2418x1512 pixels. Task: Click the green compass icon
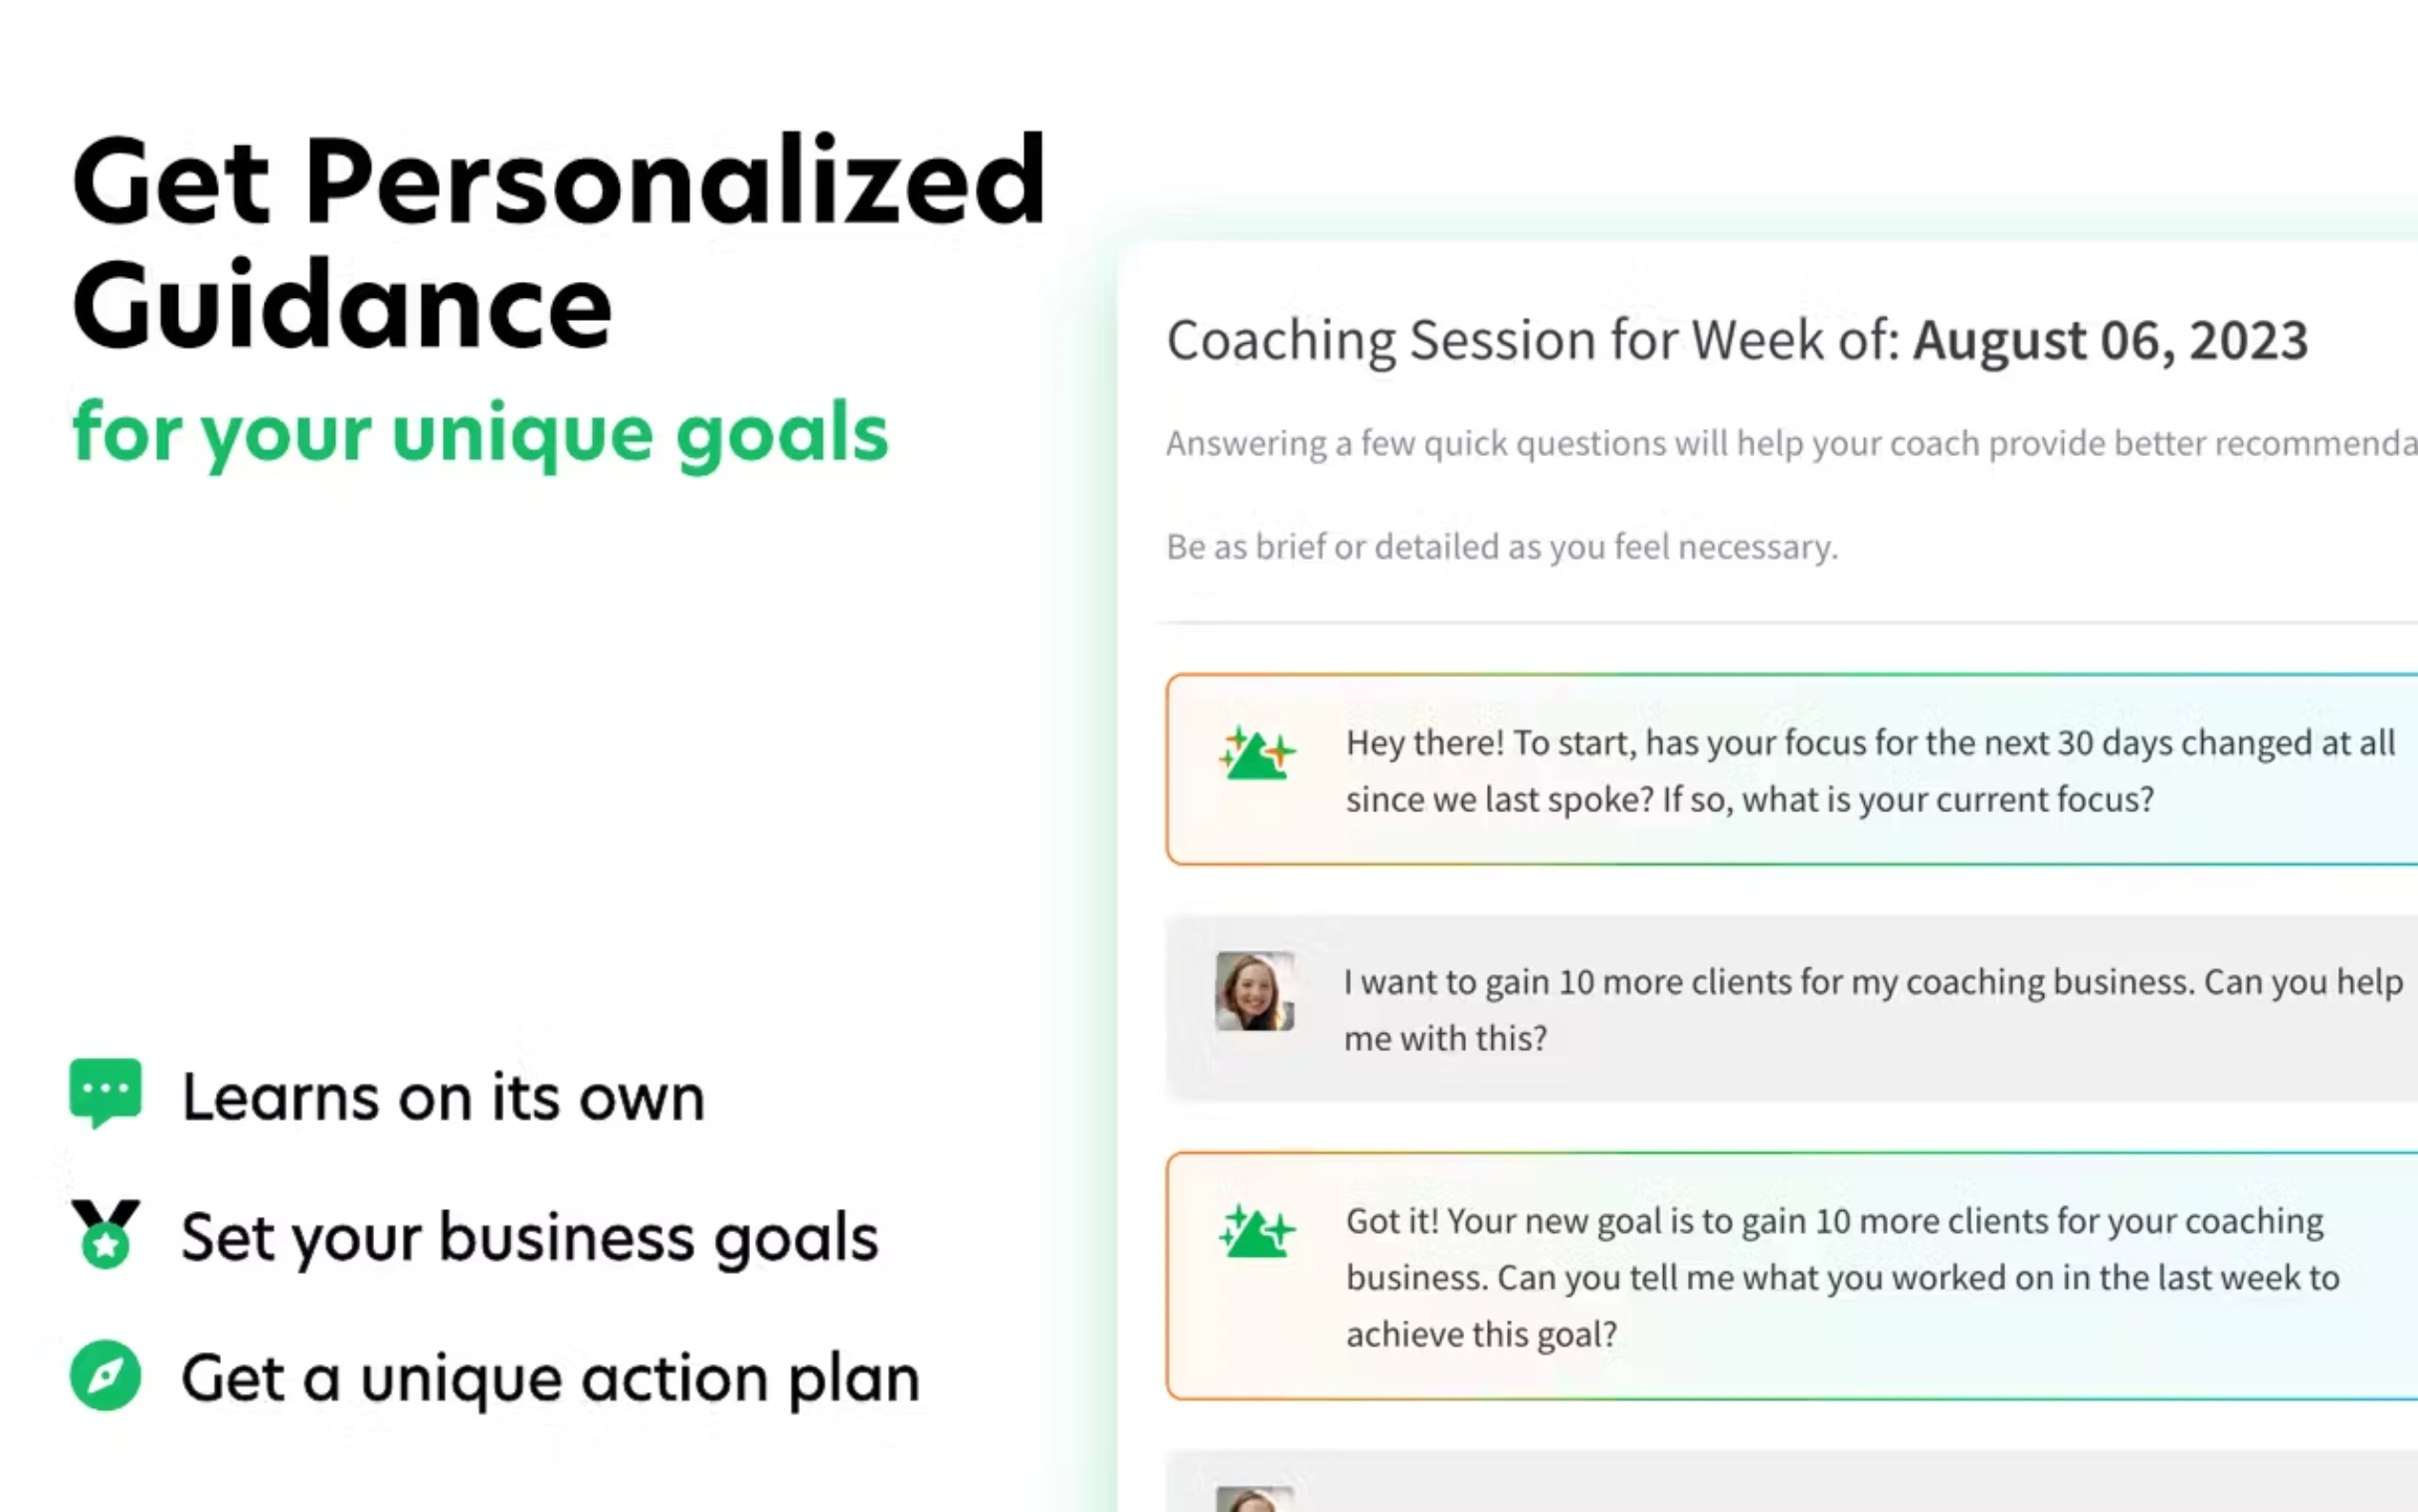tap(105, 1375)
